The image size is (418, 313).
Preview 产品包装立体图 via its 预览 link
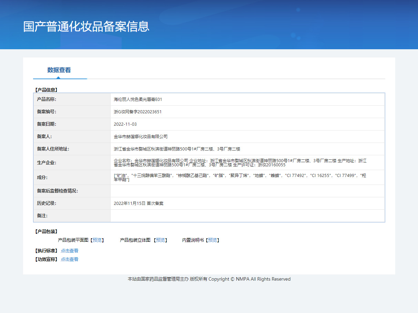click(161, 240)
